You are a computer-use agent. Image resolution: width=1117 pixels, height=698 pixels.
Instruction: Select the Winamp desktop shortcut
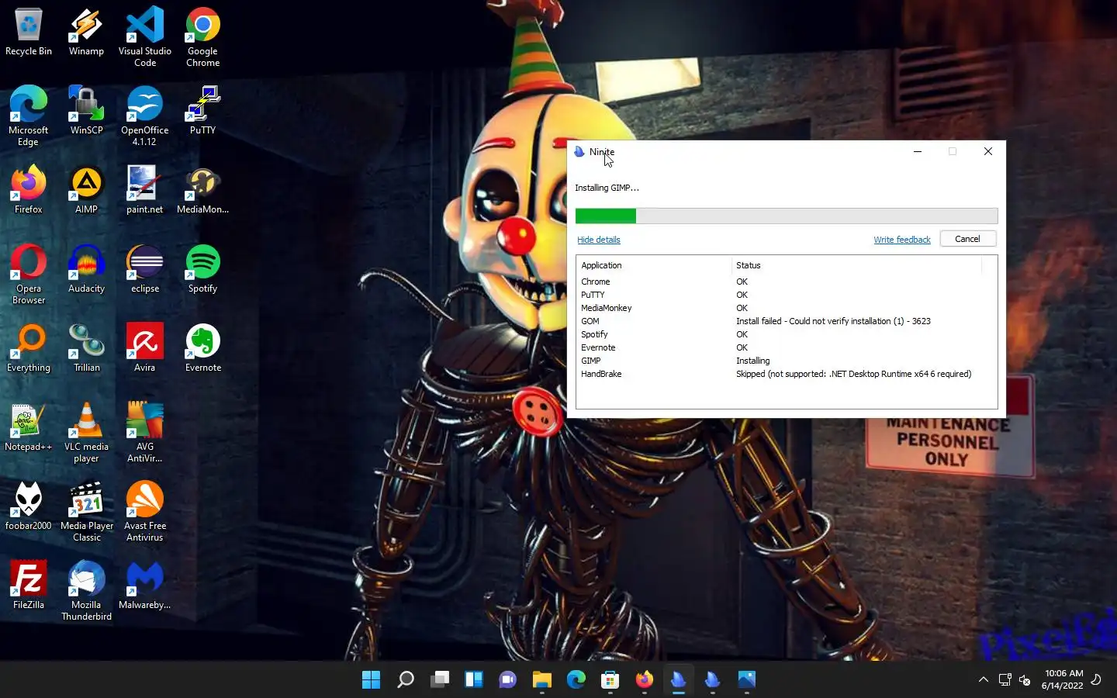tap(86, 33)
